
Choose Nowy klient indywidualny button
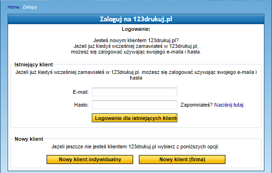pyautogui.click(x=90, y=159)
